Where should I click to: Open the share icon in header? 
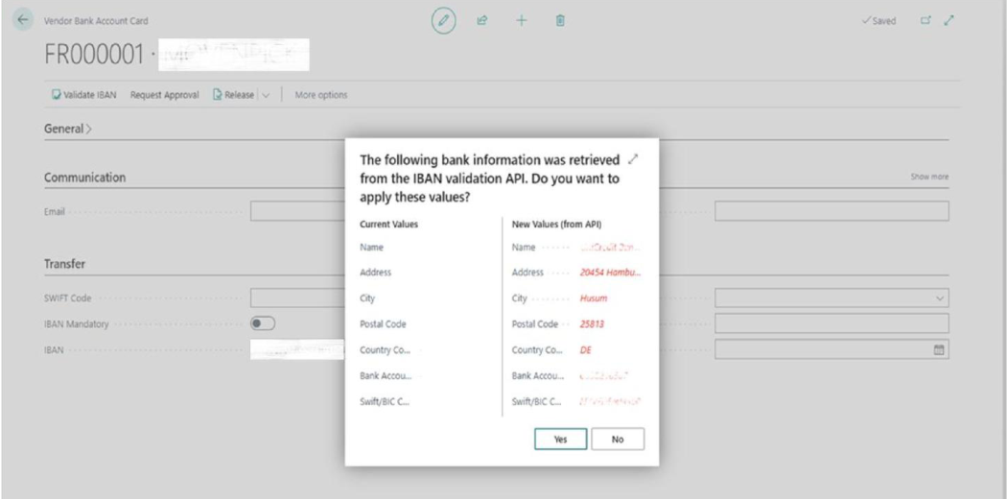481,20
